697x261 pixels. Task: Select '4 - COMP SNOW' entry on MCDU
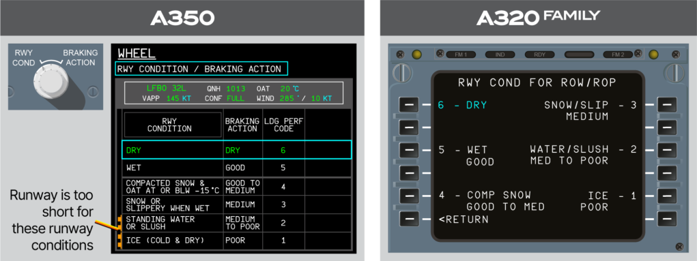tap(492, 201)
